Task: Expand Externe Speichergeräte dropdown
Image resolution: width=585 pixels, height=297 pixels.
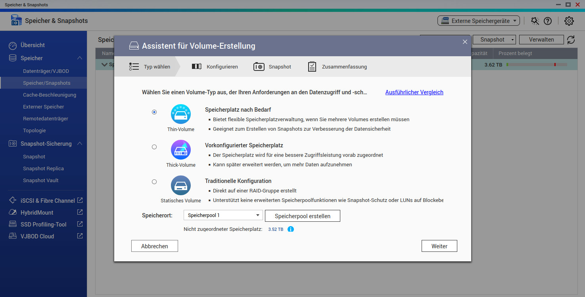Action: pos(478,21)
